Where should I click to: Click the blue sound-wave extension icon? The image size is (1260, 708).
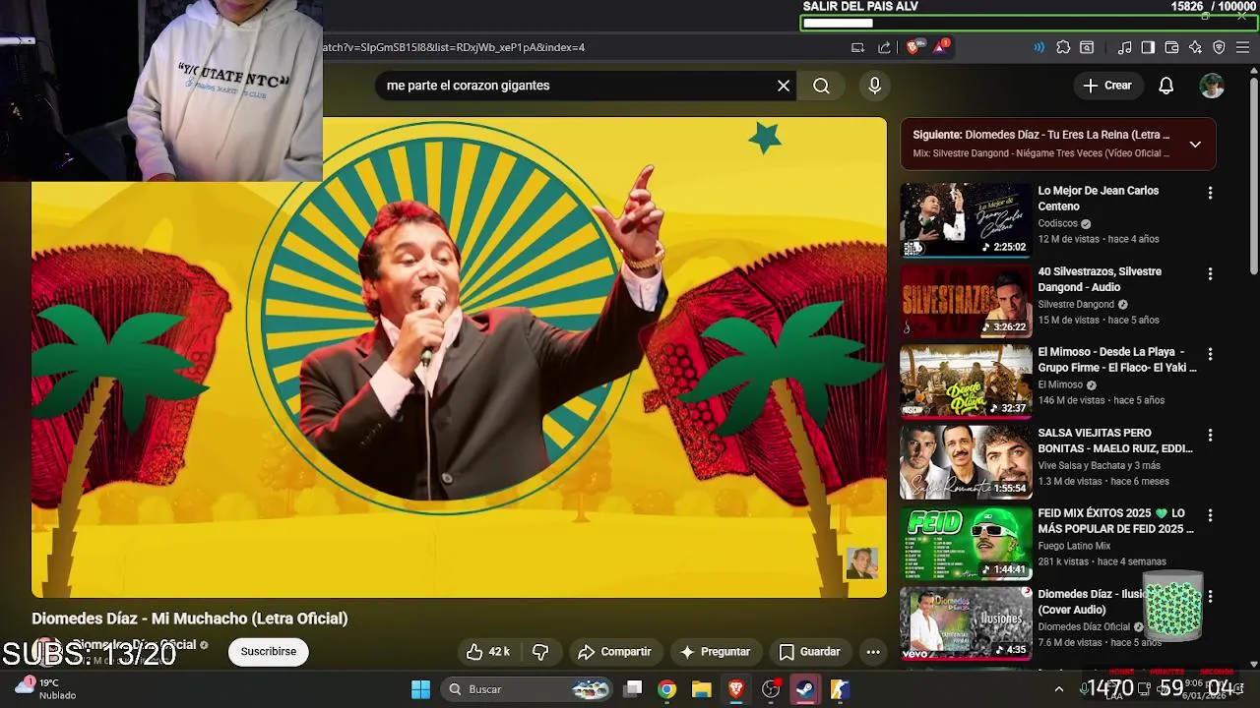click(x=1039, y=47)
